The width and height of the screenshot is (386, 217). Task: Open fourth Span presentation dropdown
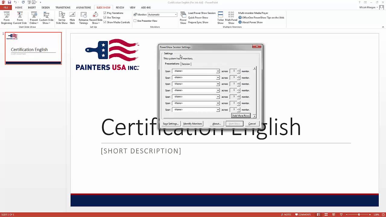pyautogui.click(x=218, y=90)
